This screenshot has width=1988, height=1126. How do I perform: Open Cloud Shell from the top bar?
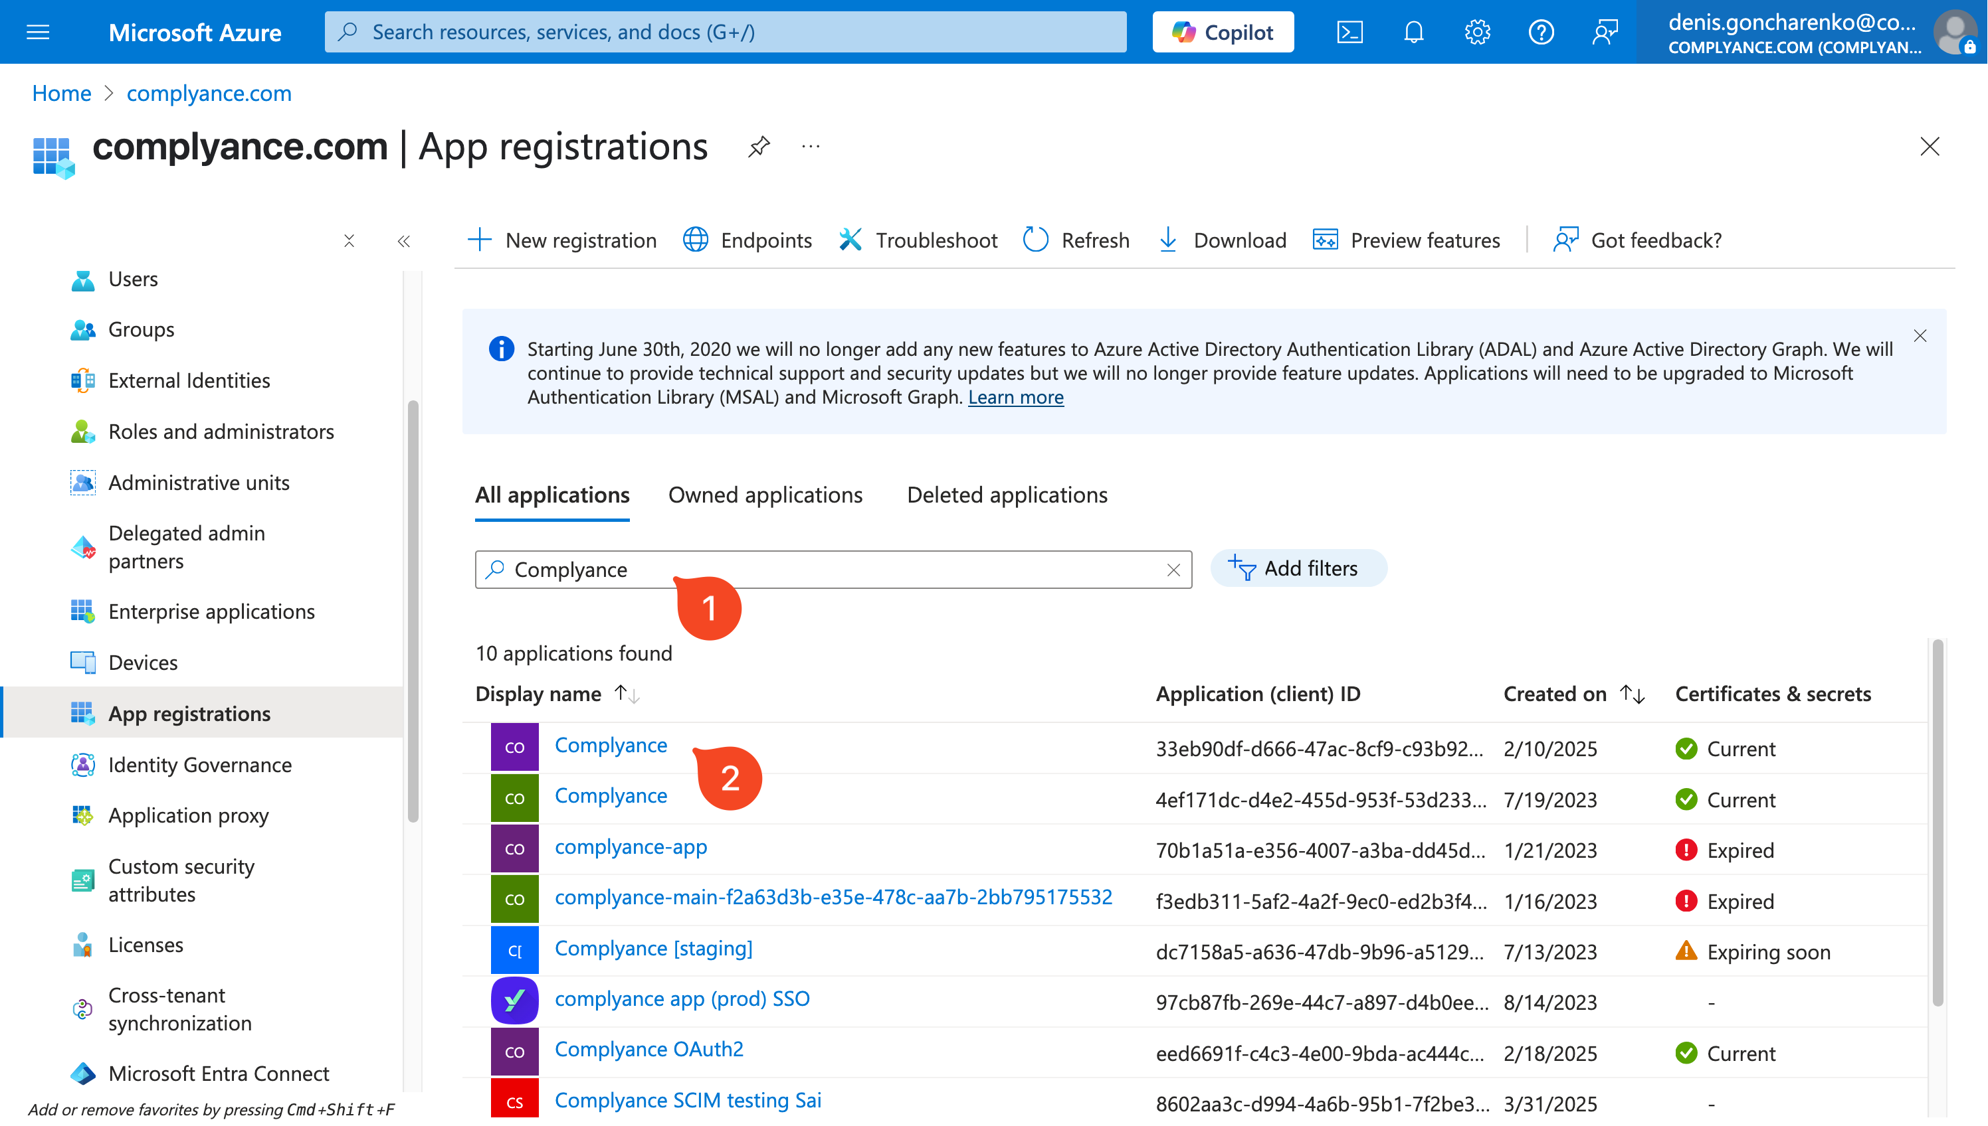[1349, 32]
